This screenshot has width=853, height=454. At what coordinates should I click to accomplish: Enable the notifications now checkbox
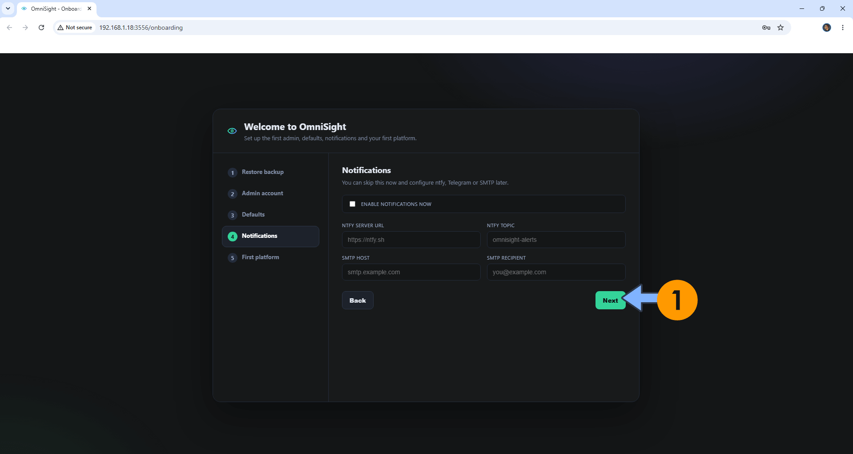[353, 204]
